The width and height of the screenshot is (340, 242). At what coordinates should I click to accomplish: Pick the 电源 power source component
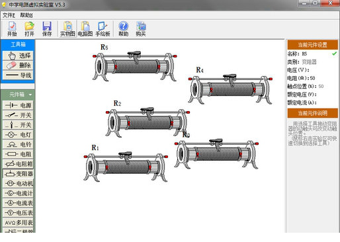(18, 105)
